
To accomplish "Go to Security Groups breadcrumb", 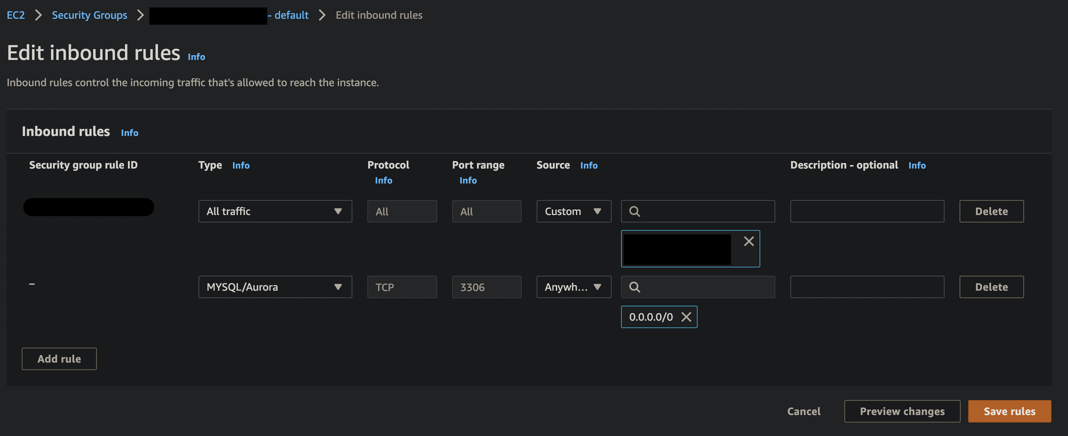I will coord(89,15).
